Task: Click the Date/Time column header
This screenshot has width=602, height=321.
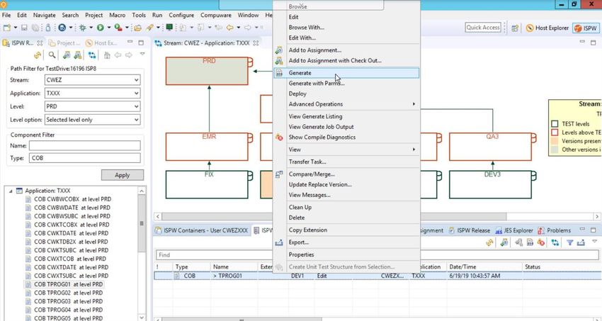Action: point(484,267)
